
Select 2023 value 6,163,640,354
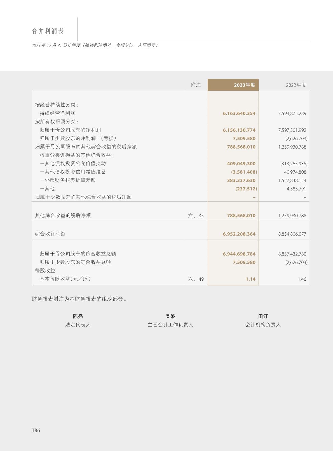pos(239,113)
